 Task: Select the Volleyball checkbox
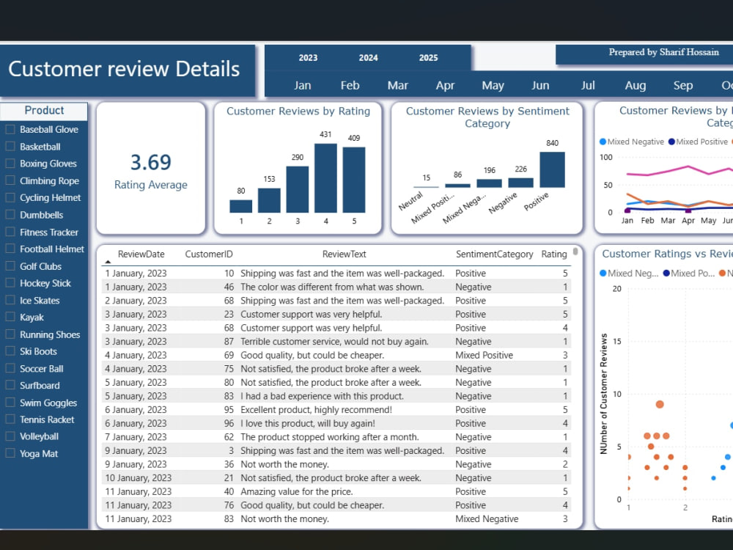coord(10,436)
